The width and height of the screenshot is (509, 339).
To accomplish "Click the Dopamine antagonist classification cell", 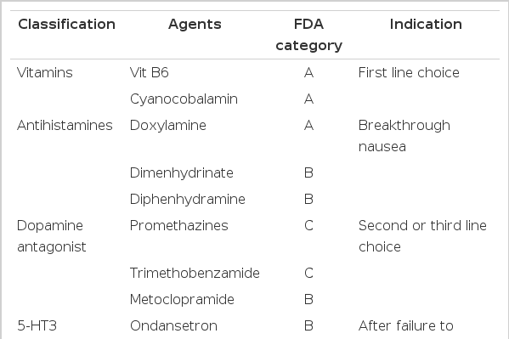I will coord(52,236).
